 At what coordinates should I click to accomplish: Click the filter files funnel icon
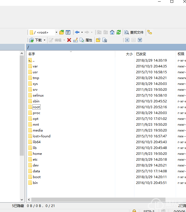pyautogui.click(x=68, y=32)
